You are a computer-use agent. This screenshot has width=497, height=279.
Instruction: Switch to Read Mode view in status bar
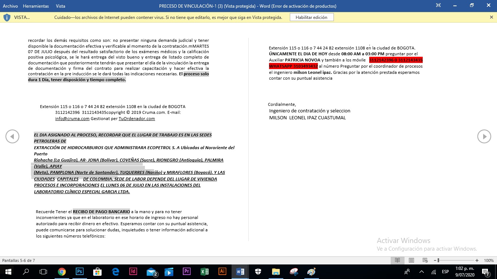click(x=398, y=260)
